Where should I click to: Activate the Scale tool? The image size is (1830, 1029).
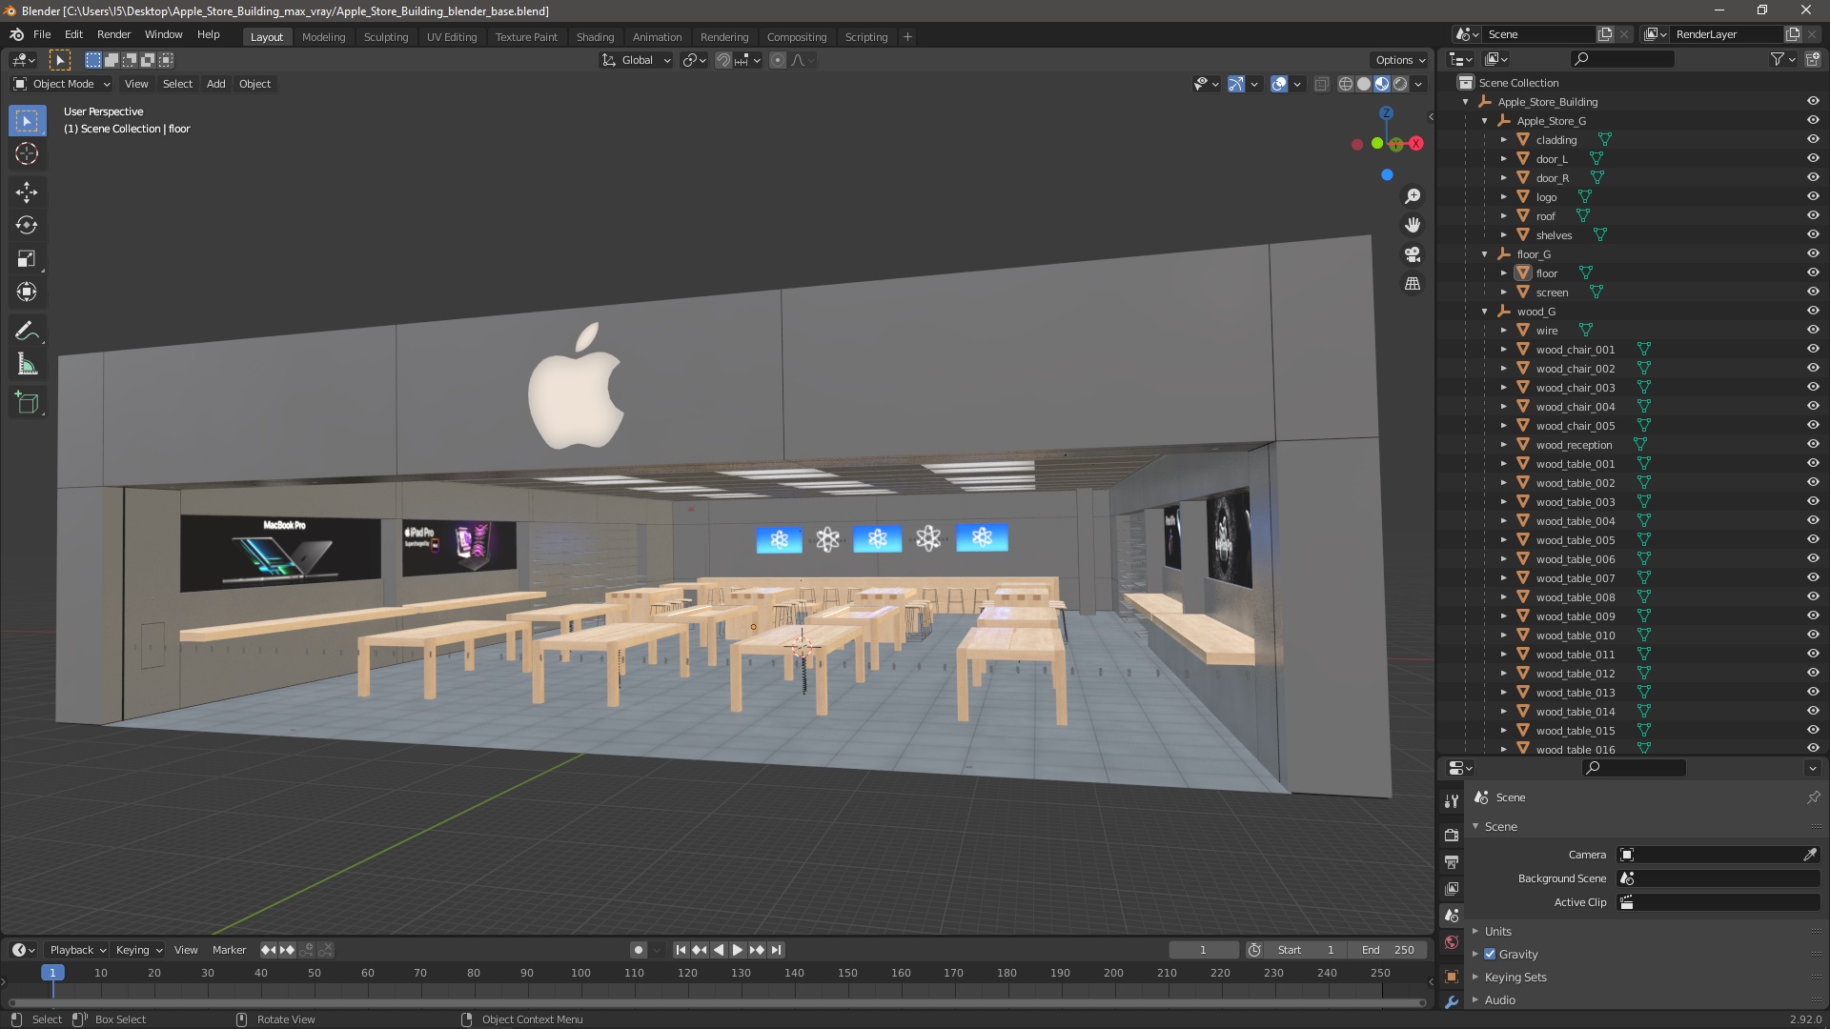pyautogui.click(x=27, y=259)
